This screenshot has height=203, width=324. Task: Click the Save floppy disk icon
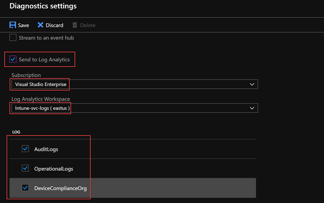tap(13, 25)
